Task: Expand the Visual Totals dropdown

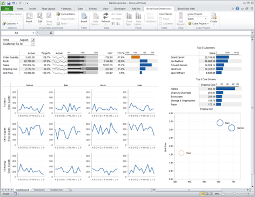Action: 67,19
